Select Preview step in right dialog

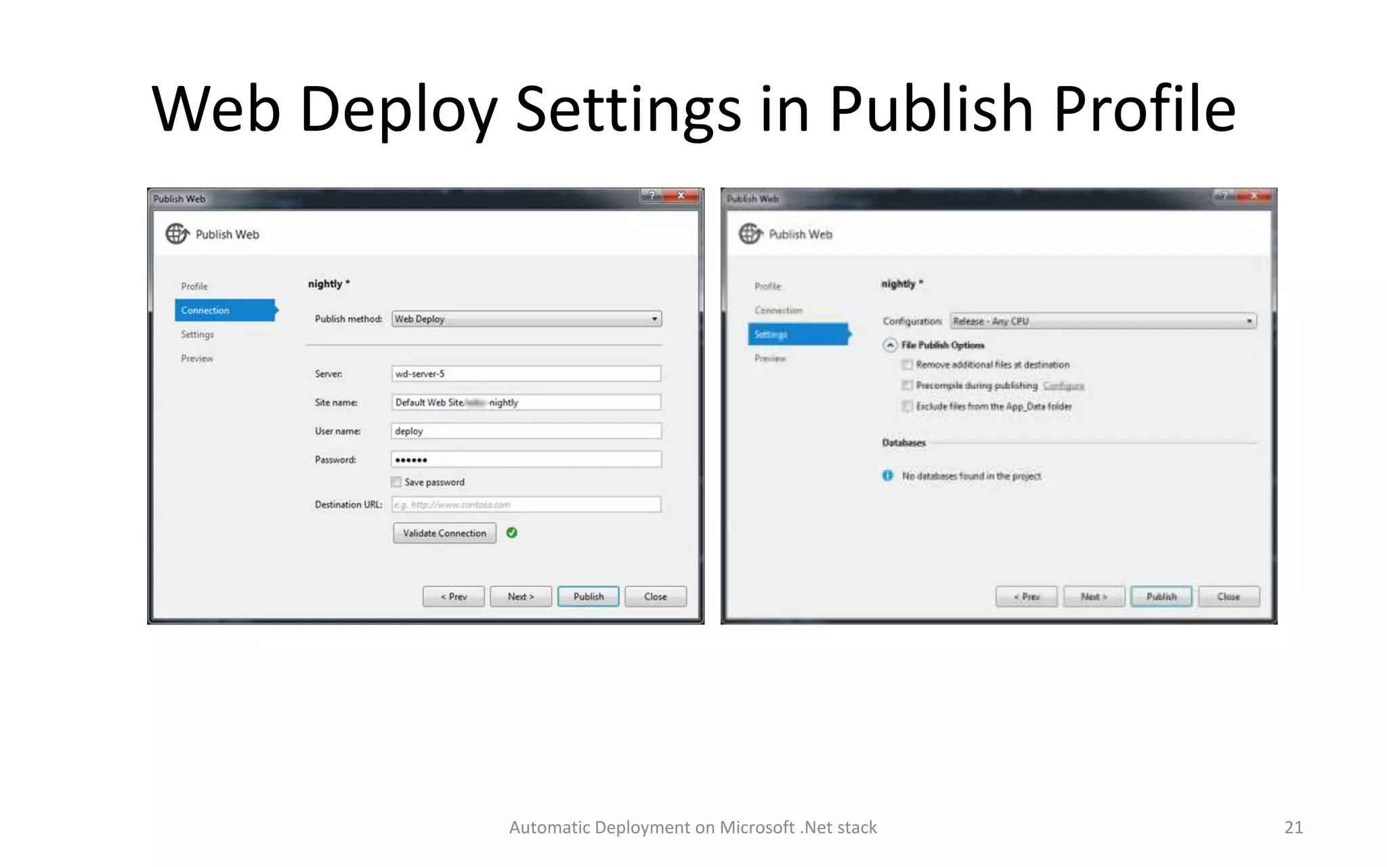click(x=771, y=358)
